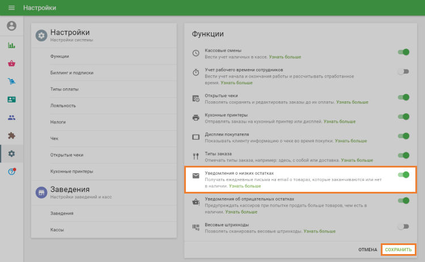Open the employees card icon in sidebar
This screenshot has height=262, width=425.
[11, 100]
